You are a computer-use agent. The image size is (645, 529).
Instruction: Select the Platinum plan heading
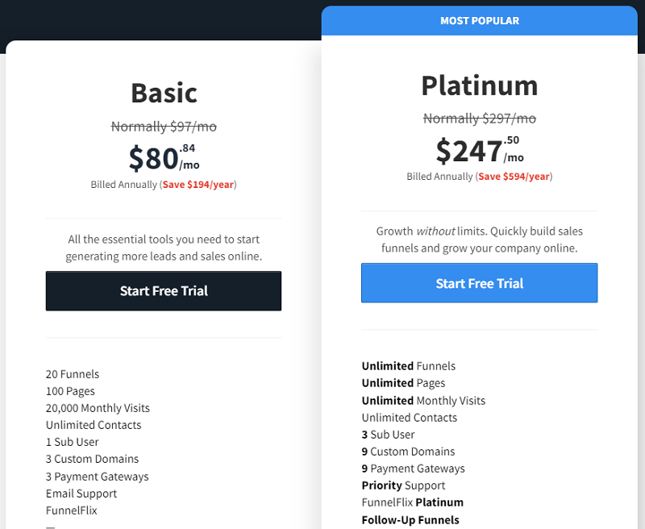(x=480, y=85)
